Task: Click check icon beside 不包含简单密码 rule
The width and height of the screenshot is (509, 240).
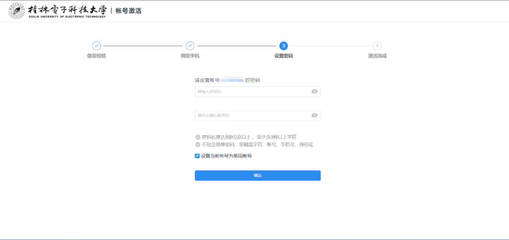Action: [198, 145]
